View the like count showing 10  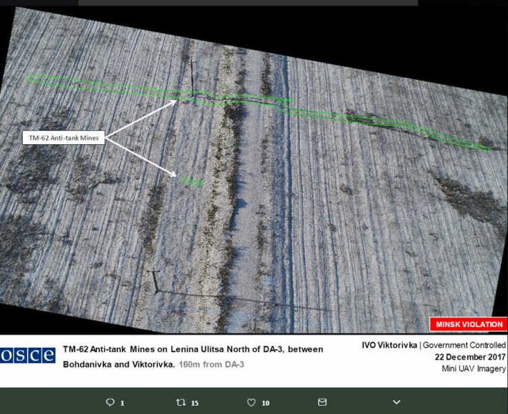266,403
